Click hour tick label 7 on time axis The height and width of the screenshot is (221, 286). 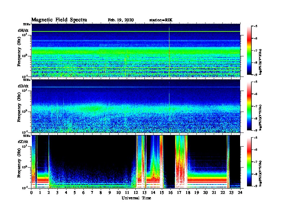(x=92, y=193)
